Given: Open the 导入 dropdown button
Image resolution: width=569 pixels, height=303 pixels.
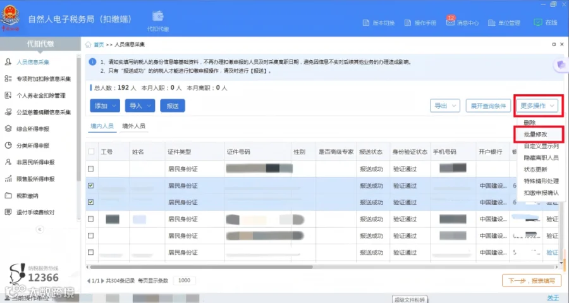Looking at the screenshot, I should tap(140, 106).
